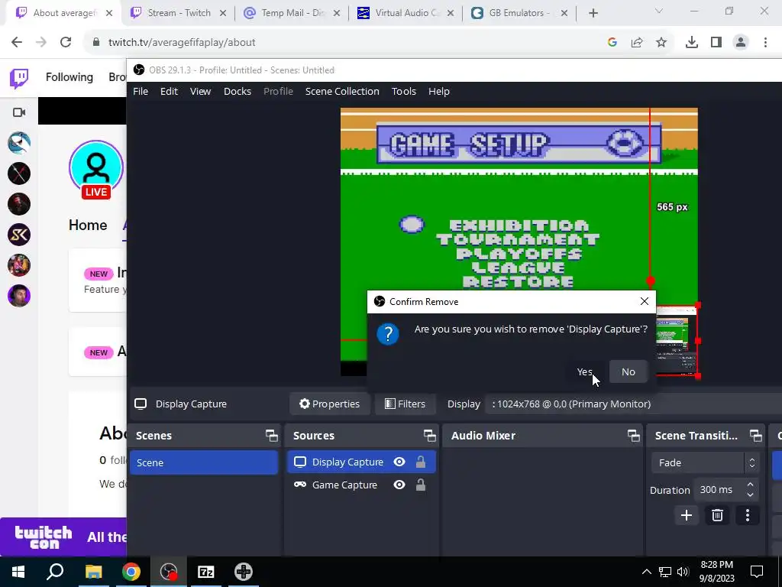
Task: Toggle visibility eye of Display Capture
Action: tap(399, 462)
